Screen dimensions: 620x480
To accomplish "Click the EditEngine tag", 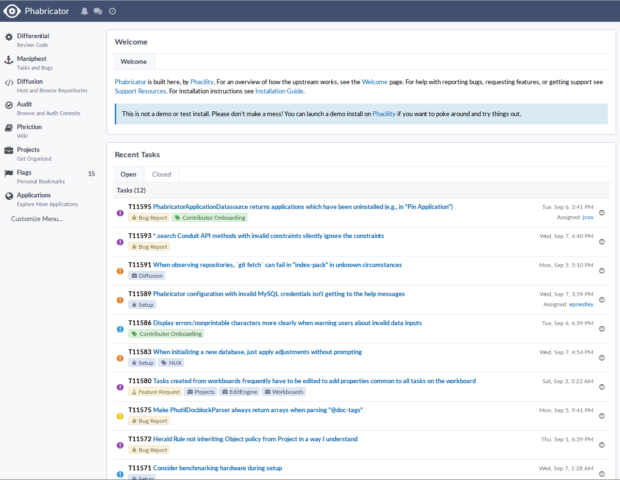I will (239, 392).
